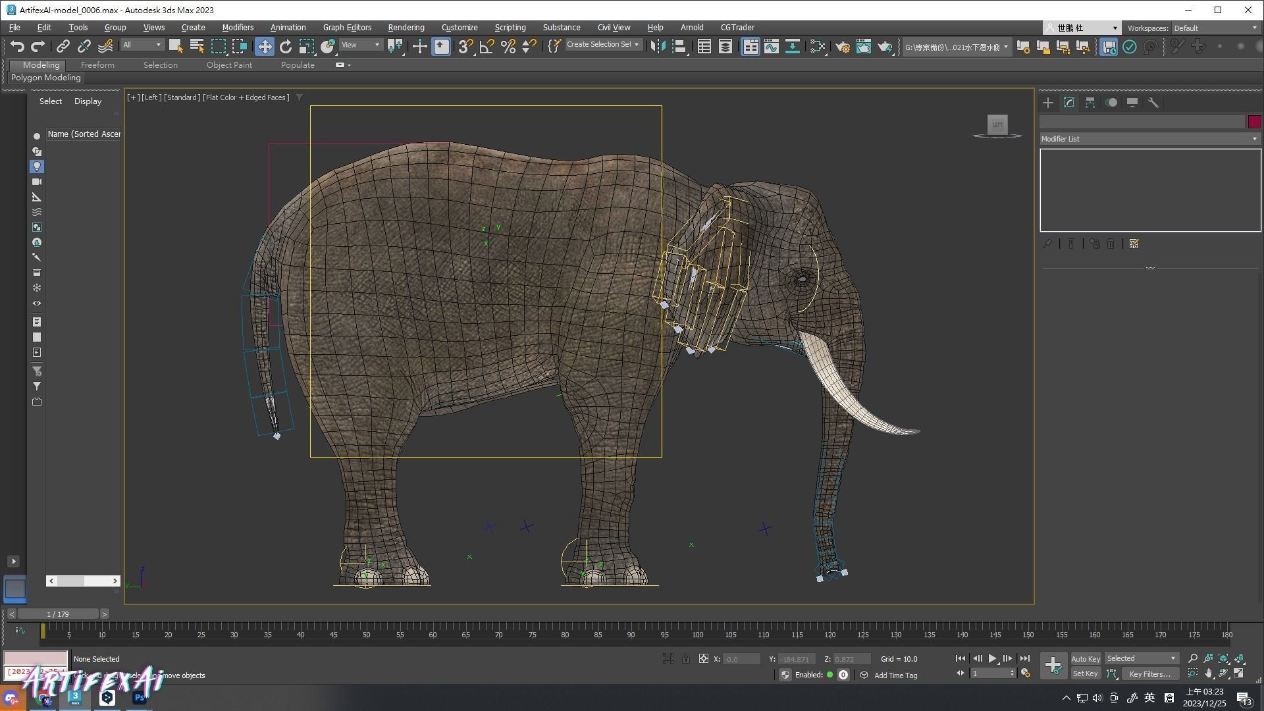Click the Scene Explorer horizontal scrollbar

pyautogui.click(x=83, y=581)
